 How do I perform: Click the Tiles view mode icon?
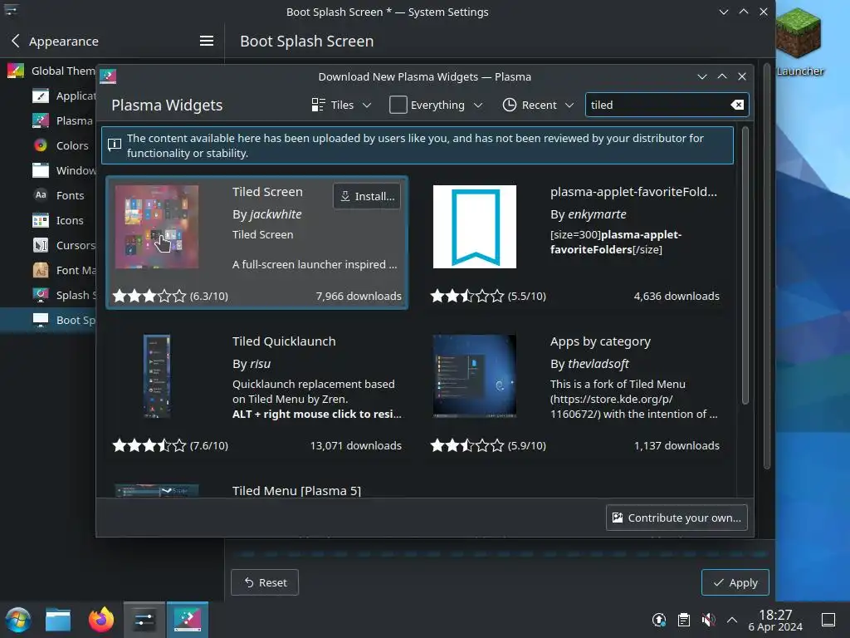point(318,105)
